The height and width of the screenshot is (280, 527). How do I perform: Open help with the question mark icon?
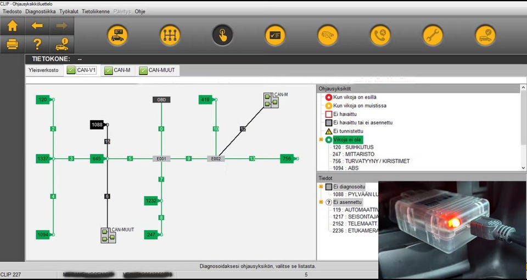click(x=37, y=44)
